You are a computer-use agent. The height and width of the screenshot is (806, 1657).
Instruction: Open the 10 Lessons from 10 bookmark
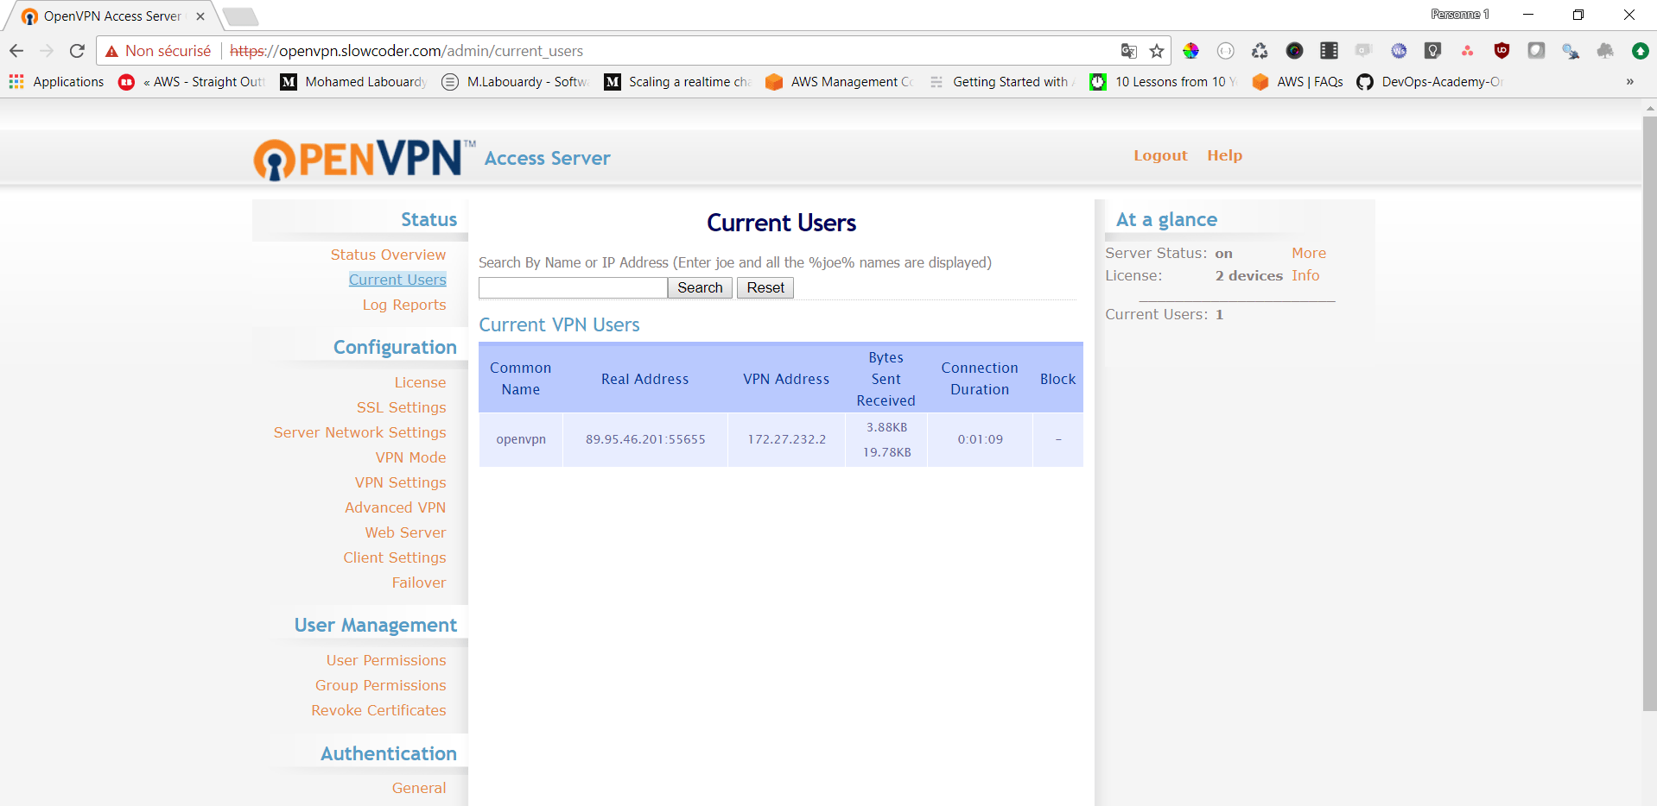pyautogui.click(x=1164, y=82)
